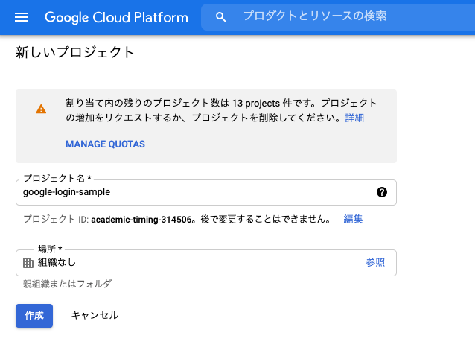
Task: Click the organization building icon
Action: coord(28,263)
